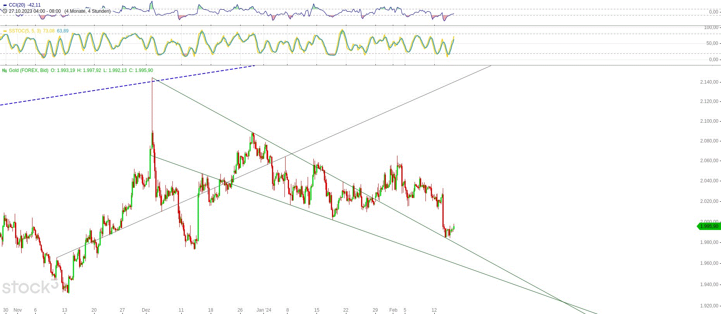
Task: Click the 1.980,00 price axis label
Action: pyautogui.click(x=709, y=242)
